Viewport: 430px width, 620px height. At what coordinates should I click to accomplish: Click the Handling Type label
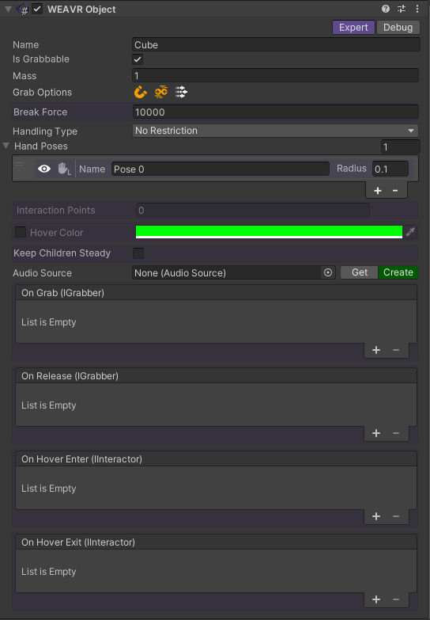click(45, 131)
